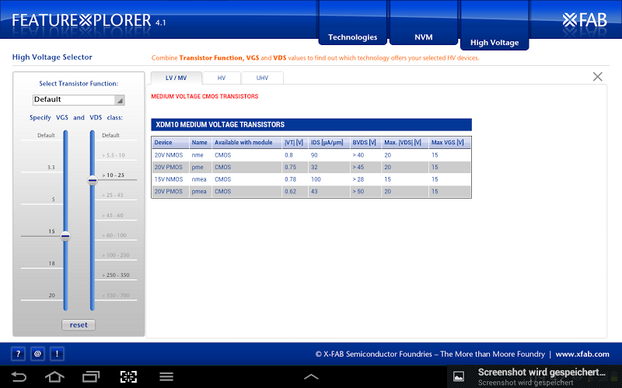Open the navigation bar menu icon
622x388 pixels.
pyautogui.click(x=166, y=376)
